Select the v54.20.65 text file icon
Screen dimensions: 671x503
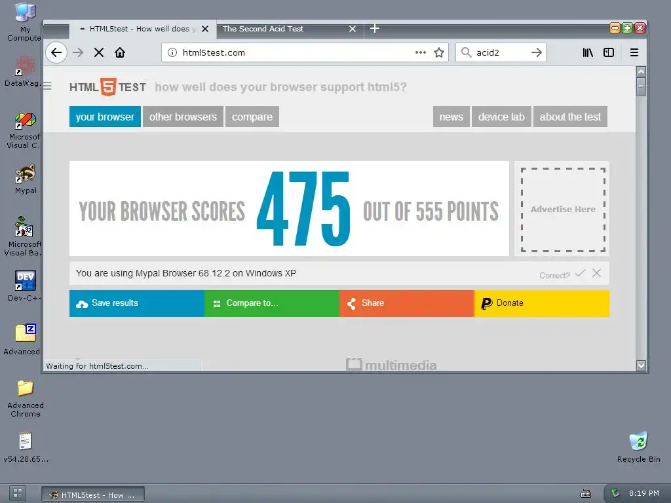coord(26,447)
